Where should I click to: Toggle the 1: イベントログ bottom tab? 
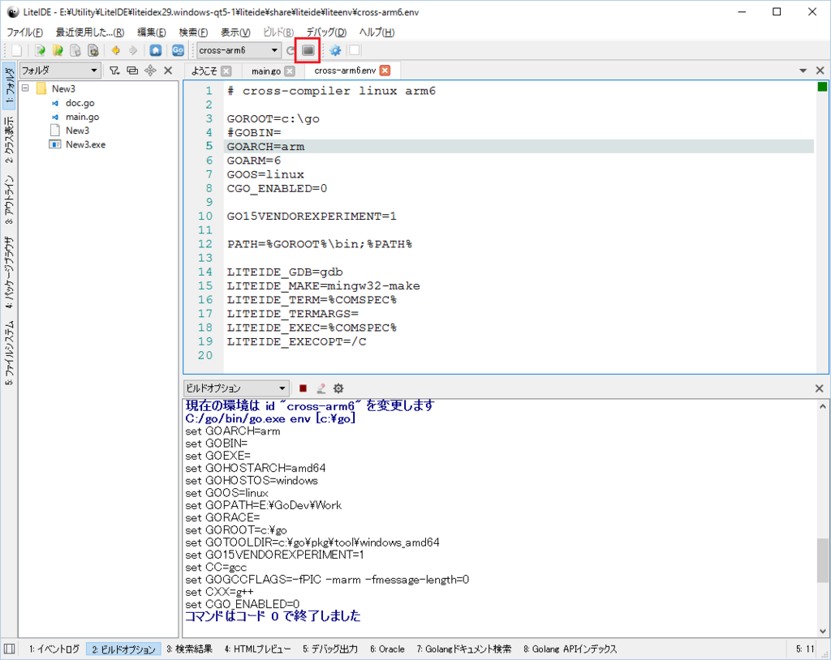click(54, 649)
